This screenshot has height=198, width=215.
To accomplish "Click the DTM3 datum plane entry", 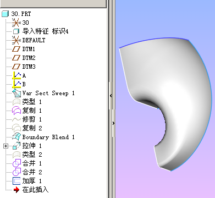I will [x=29, y=67].
